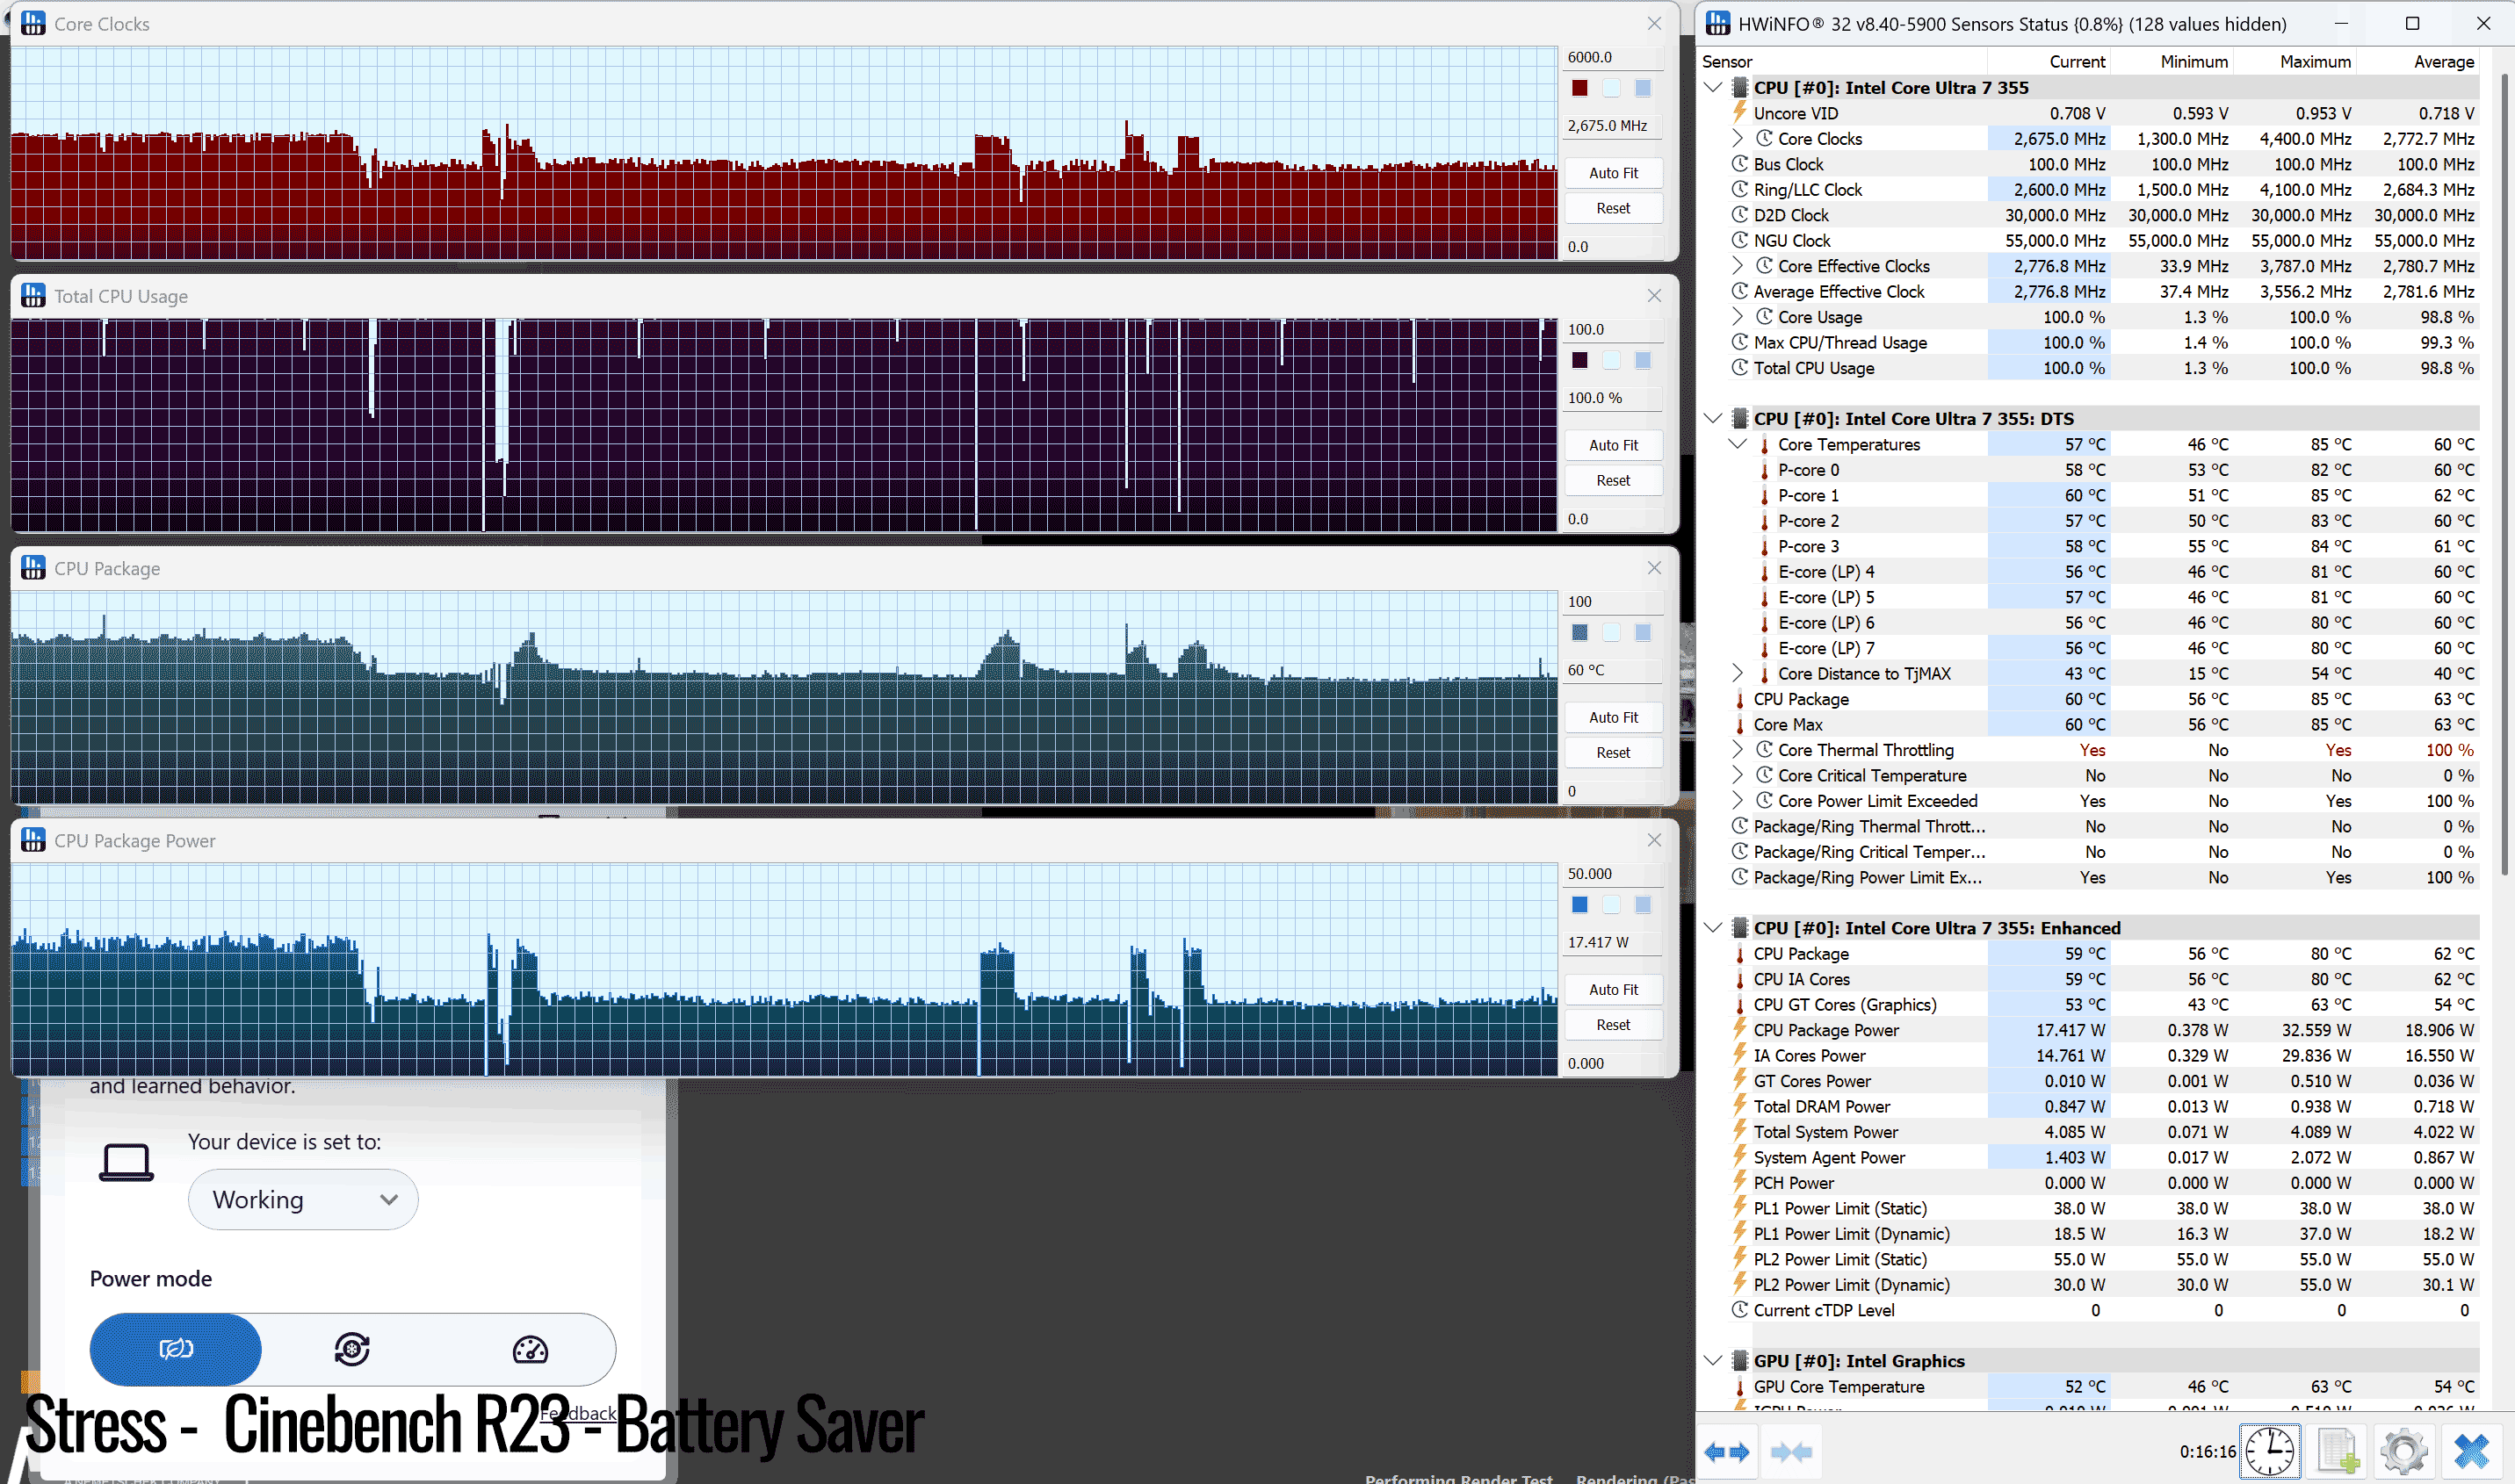2515x1484 pixels.
Task: Select the D2D Clock sensor row
Action: pos(2091,215)
